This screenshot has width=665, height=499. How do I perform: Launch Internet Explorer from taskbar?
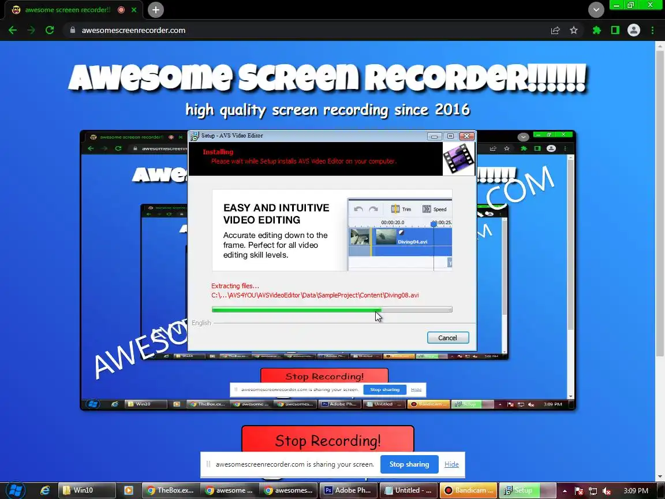[x=44, y=490]
